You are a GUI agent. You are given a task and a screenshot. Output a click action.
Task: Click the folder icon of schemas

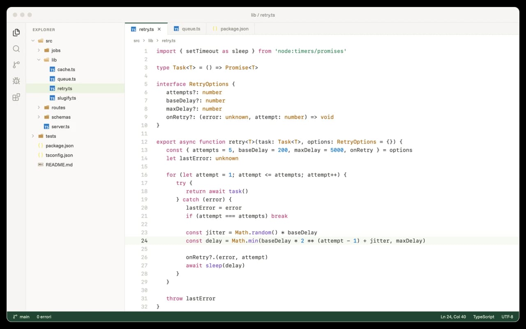click(46, 117)
